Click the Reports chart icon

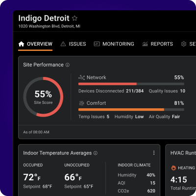[145, 44]
